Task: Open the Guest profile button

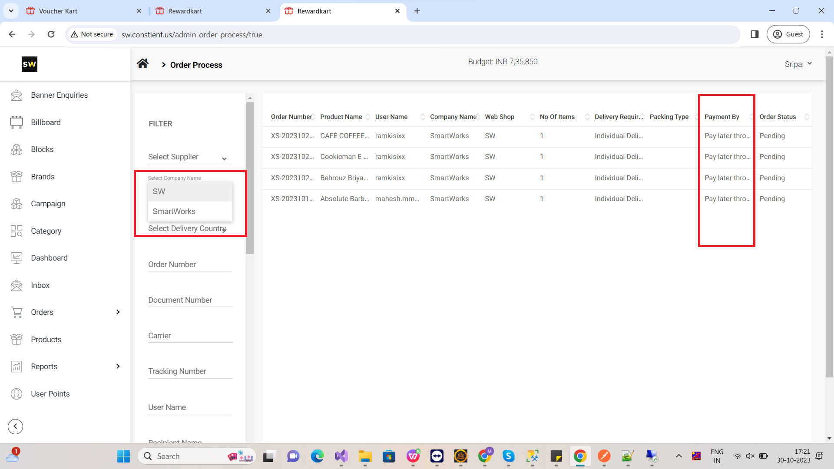Action: tap(788, 34)
